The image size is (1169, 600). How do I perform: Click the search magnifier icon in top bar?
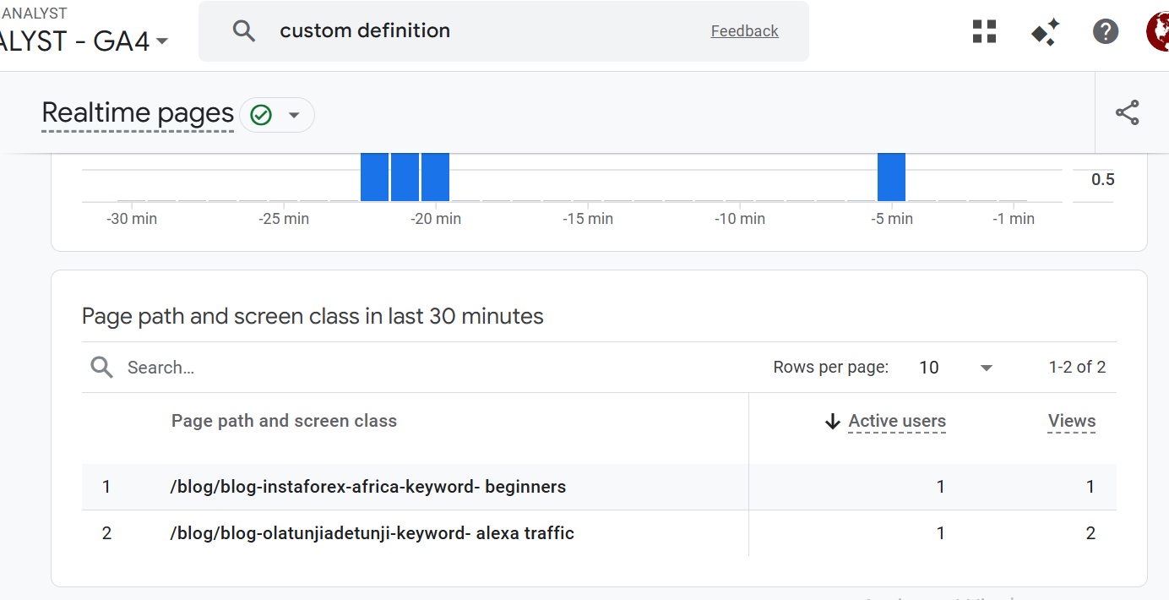pyautogui.click(x=244, y=31)
